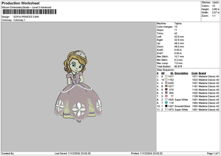The image size is (221, 156).
Task: Select the white swatch beside 1973 Super White
Action: coord(166,109)
